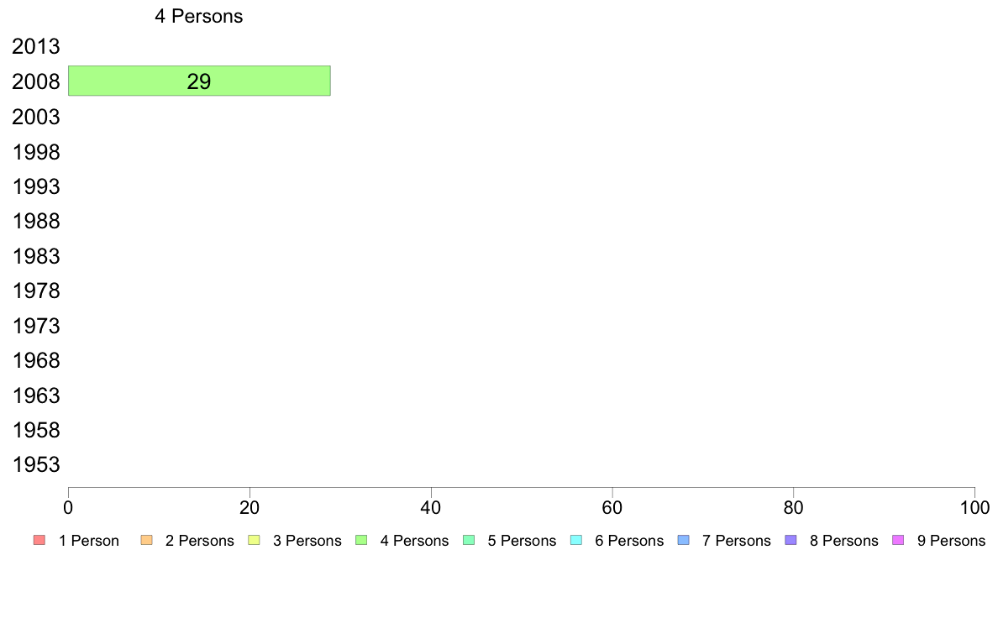This screenshot has height=618, width=998.
Task: Click the 5 Persons legend swatch
Action: (469, 541)
